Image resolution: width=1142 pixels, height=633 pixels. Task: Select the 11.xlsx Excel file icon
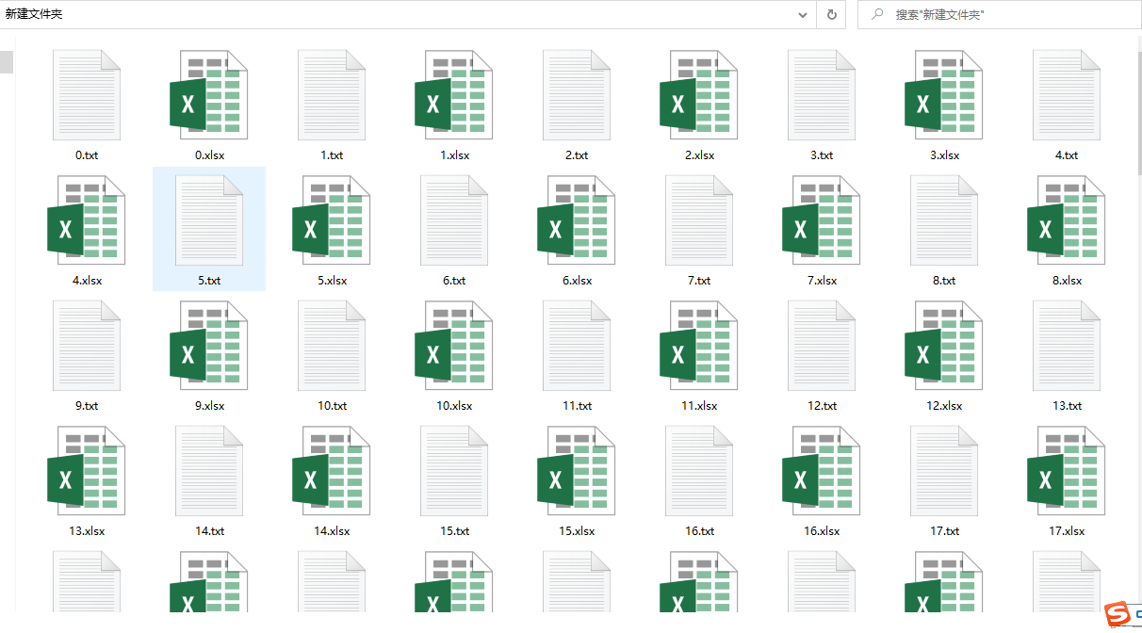click(x=699, y=344)
